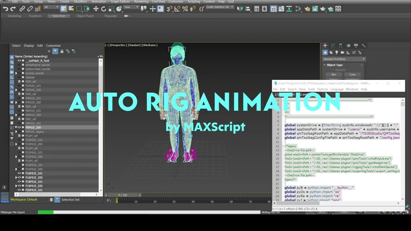Viewport: 411px width, 231px height.
Task: Toggle 3D Snaps on the toolbar
Action: pos(169,9)
